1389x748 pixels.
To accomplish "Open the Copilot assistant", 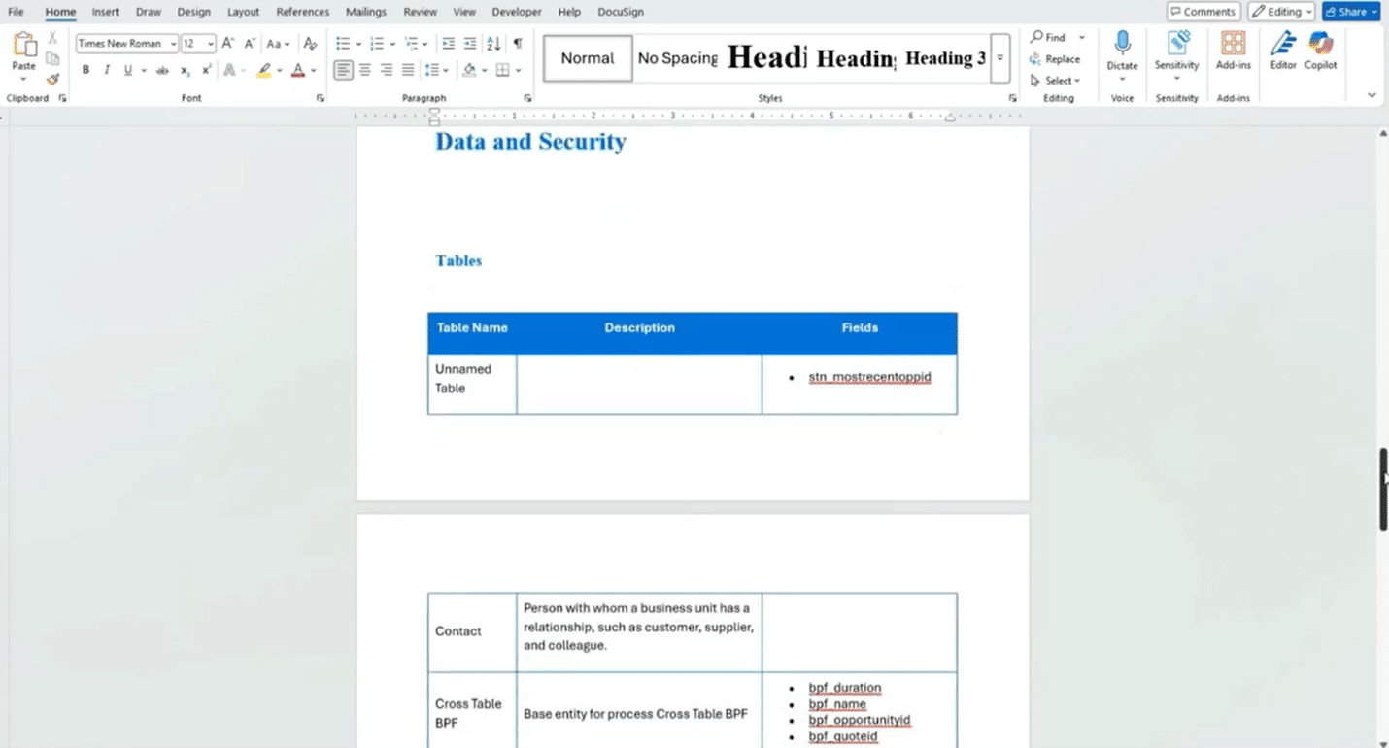I will 1321,51.
